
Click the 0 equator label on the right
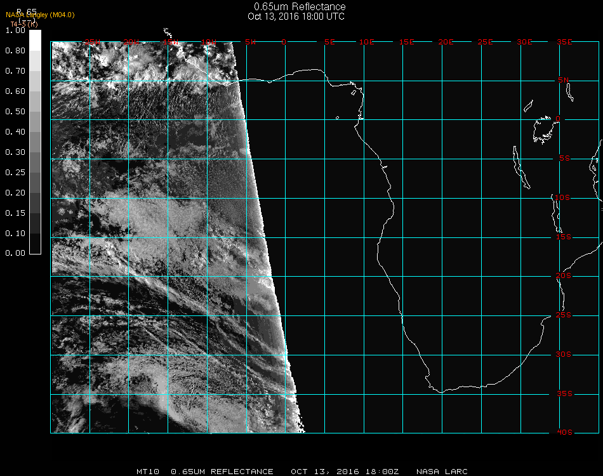pyautogui.click(x=558, y=119)
